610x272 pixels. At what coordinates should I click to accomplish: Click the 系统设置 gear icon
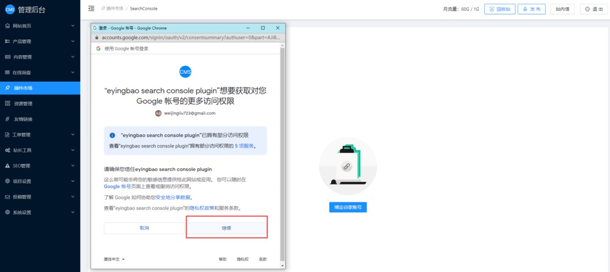click(x=7, y=213)
